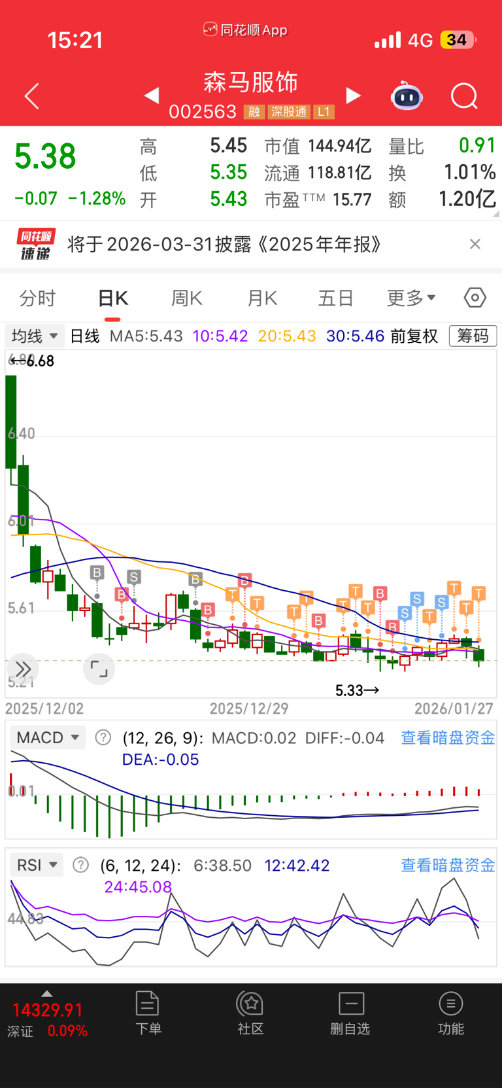Enter fullscreen chart mode icon
Screen dimensions: 502x1088
pos(99,669)
